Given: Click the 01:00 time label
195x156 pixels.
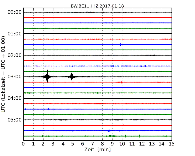Looking at the screenshot, I should [15, 34].
